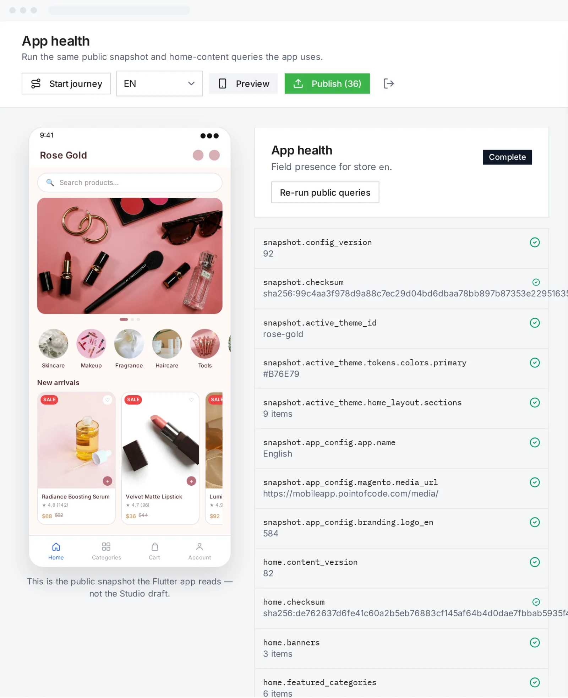This screenshot has width=568, height=698.
Task: Click the check icon for snapshot.config_version
Action: coord(535,242)
